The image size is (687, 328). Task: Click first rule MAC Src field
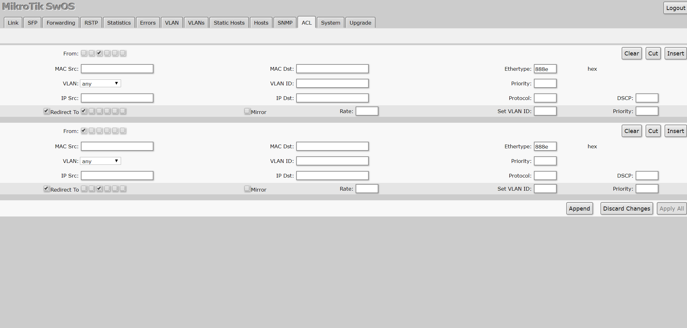point(117,69)
